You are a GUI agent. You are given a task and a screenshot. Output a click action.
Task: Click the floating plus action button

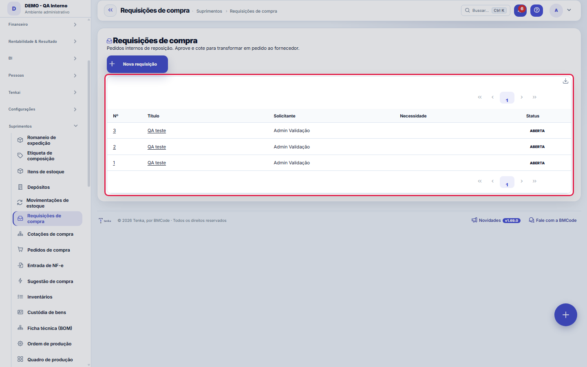pos(565,315)
